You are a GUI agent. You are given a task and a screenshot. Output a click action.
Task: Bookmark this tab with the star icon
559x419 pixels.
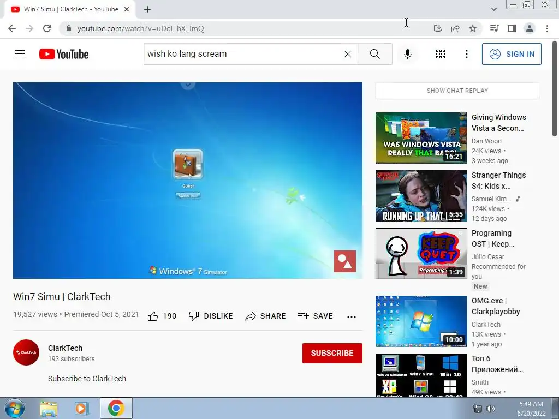point(473,28)
